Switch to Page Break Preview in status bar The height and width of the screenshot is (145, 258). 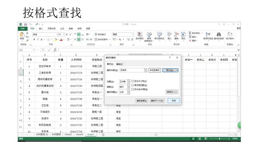(x=206, y=139)
